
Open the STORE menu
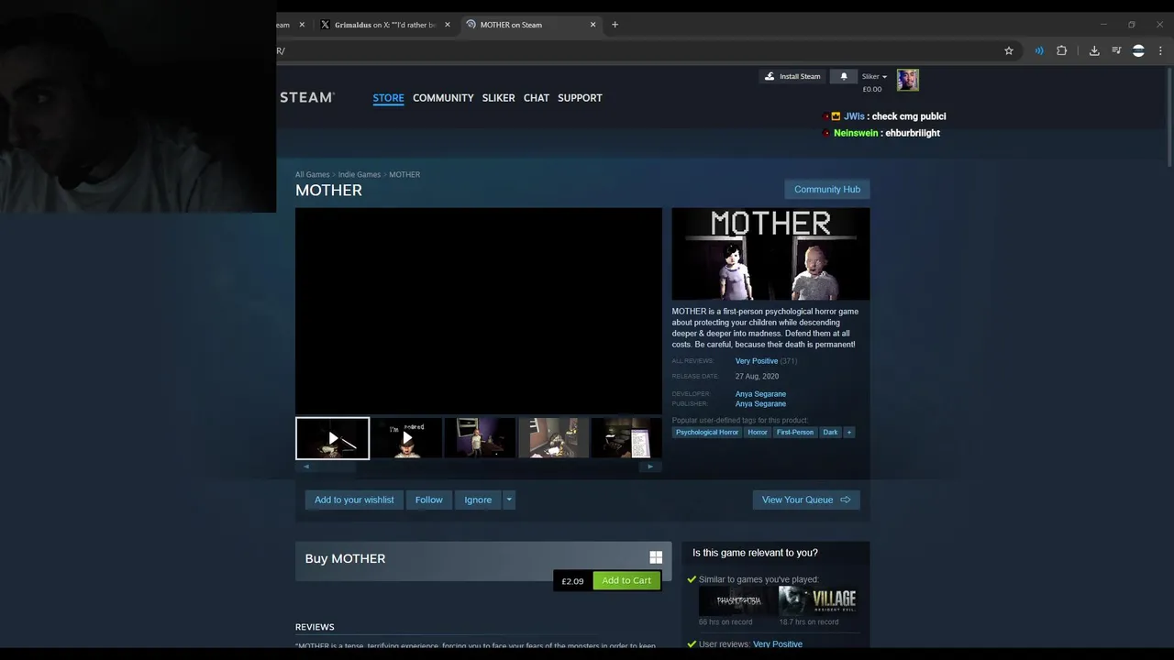point(388,97)
